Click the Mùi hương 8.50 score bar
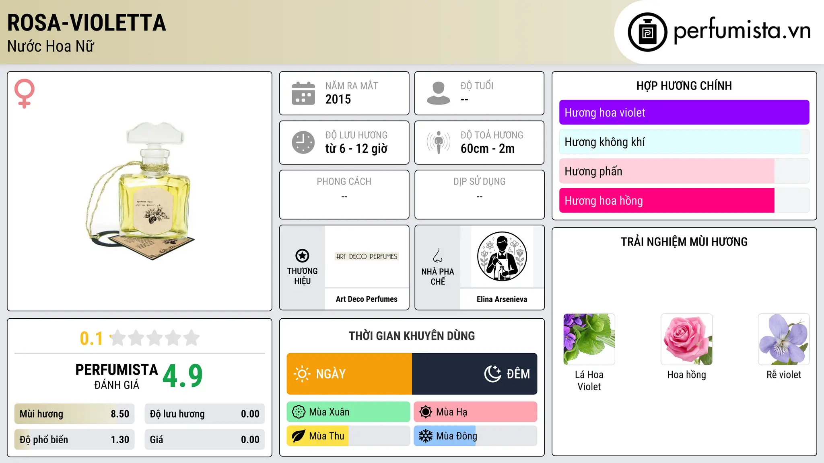The height and width of the screenshot is (463, 824). pyautogui.click(x=74, y=414)
